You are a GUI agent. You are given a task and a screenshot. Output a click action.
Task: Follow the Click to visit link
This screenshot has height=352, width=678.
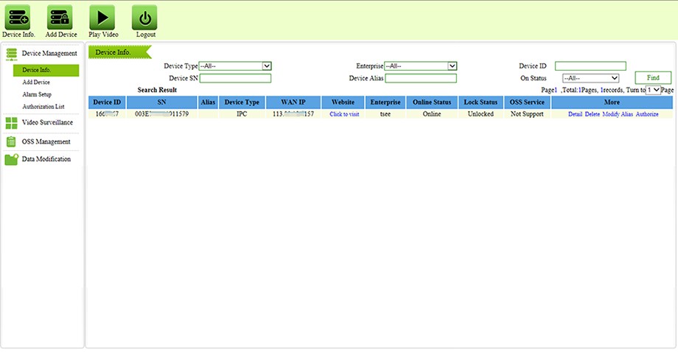pyautogui.click(x=344, y=114)
